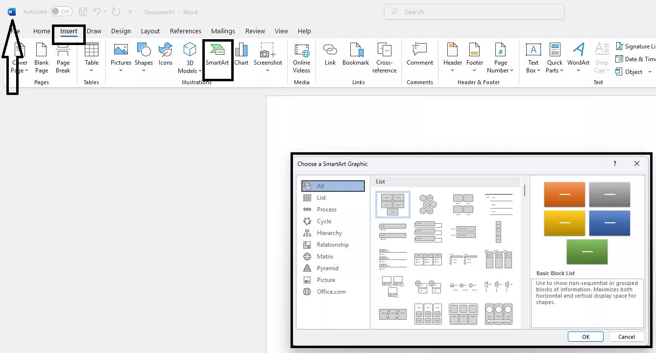Insert a Bookmark

click(356, 55)
